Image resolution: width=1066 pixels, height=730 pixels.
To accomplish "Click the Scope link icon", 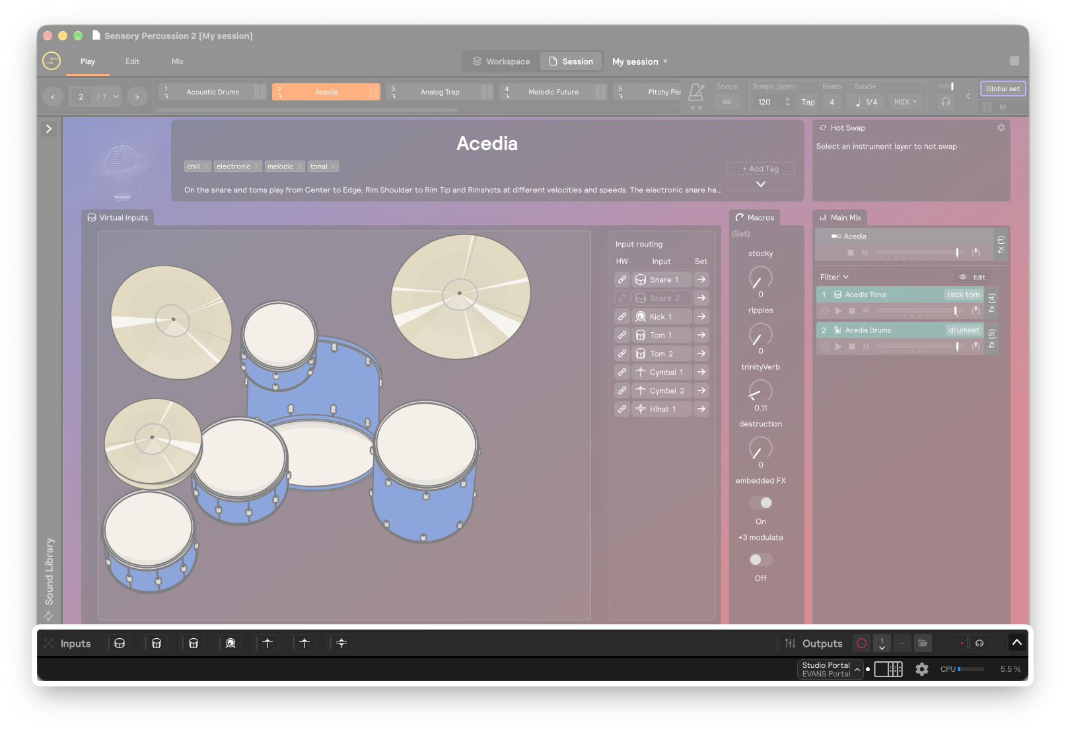I will pyautogui.click(x=727, y=102).
